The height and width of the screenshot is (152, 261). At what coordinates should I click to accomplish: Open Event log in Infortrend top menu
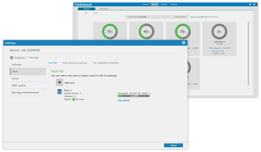174,4
